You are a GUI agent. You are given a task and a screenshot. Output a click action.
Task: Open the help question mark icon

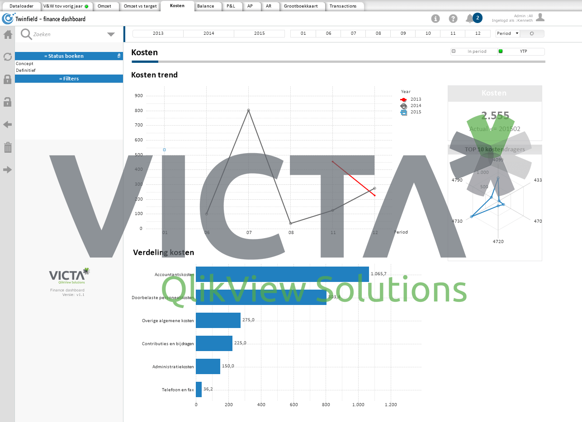click(453, 19)
